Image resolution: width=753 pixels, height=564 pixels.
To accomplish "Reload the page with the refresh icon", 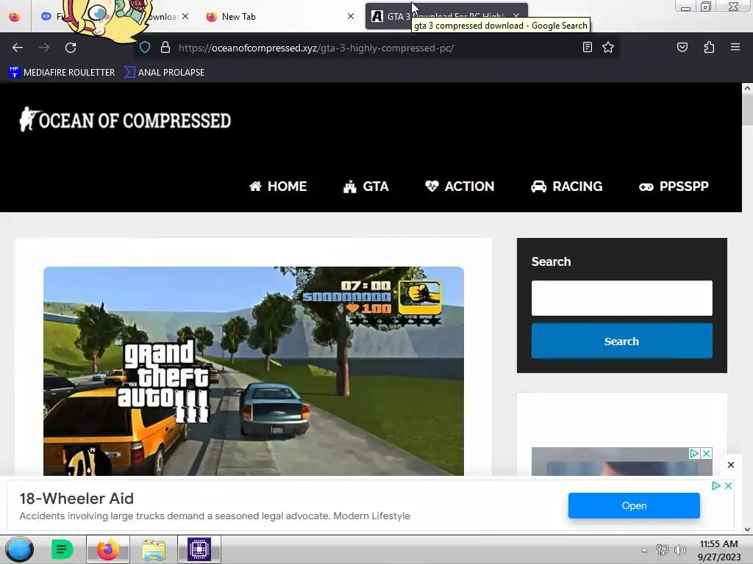I will point(71,48).
